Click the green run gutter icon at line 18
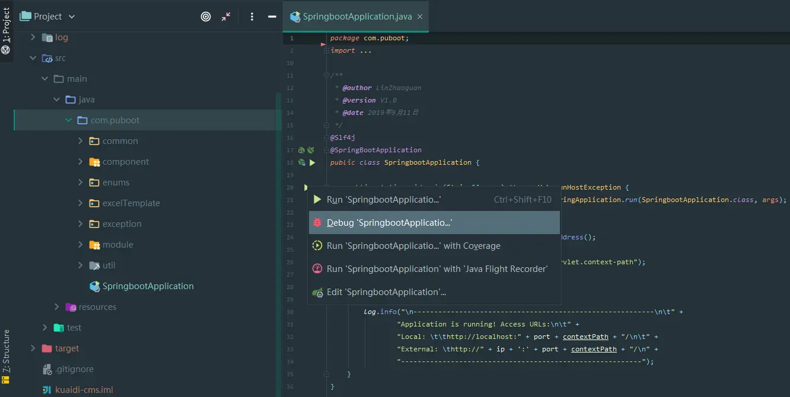The image size is (790, 397). pos(313,162)
